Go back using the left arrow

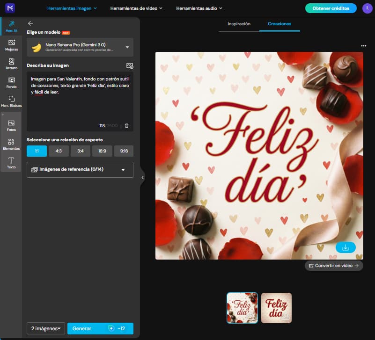tap(30, 23)
